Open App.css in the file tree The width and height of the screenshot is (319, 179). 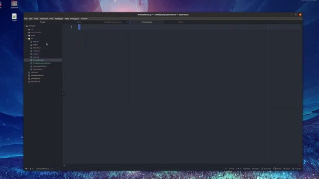[x=35, y=42]
